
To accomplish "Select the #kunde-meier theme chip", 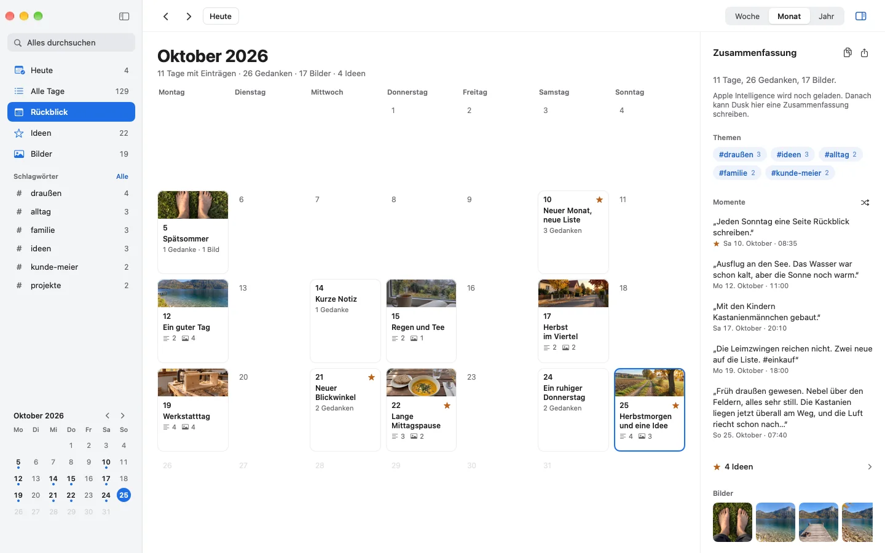I will pyautogui.click(x=800, y=173).
